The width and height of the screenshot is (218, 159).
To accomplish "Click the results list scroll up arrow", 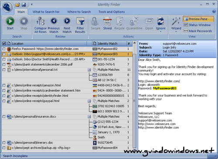I will tap(135, 43).
